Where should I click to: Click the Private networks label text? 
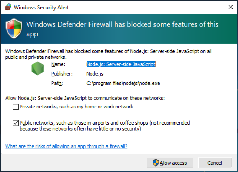coord(76,107)
